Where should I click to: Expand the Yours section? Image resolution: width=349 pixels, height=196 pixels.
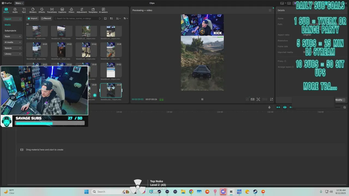pyautogui.click(x=13, y=36)
